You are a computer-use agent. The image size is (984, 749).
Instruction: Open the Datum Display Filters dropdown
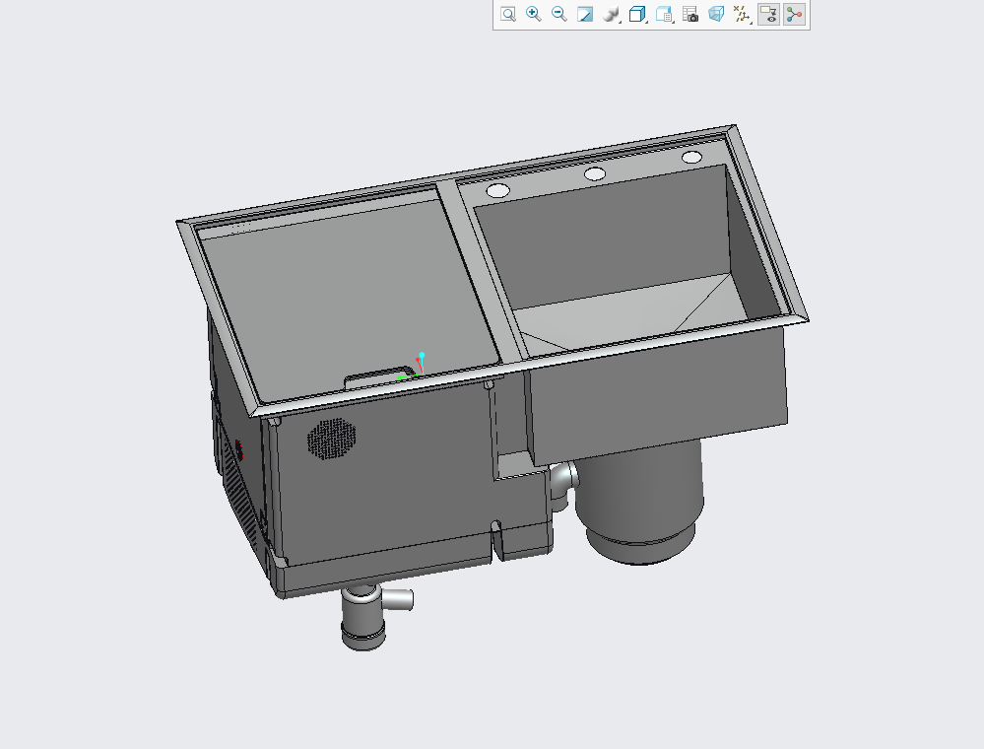click(743, 15)
